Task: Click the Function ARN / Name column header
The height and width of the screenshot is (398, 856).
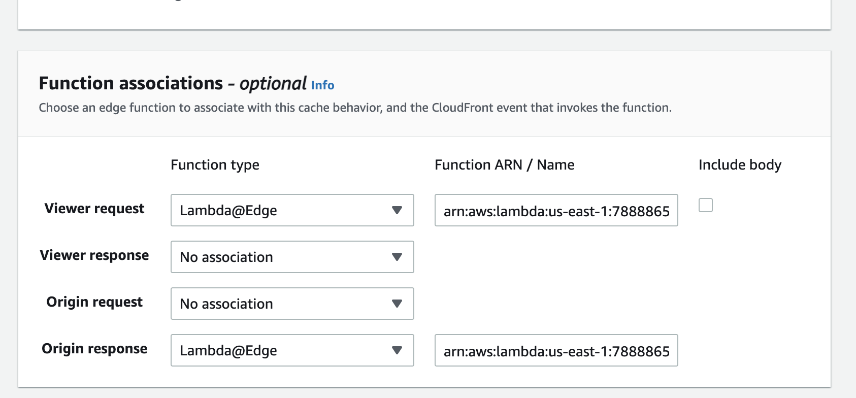Action: click(x=504, y=165)
